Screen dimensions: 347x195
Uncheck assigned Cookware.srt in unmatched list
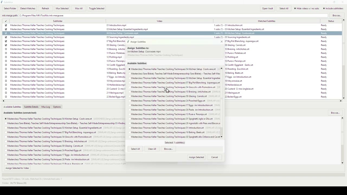click(x=5, y=119)
